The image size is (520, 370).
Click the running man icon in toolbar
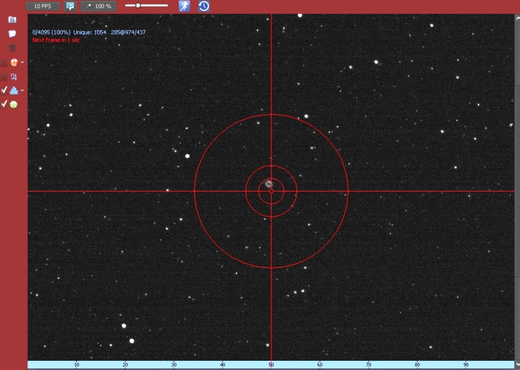(x=184, y=6)
